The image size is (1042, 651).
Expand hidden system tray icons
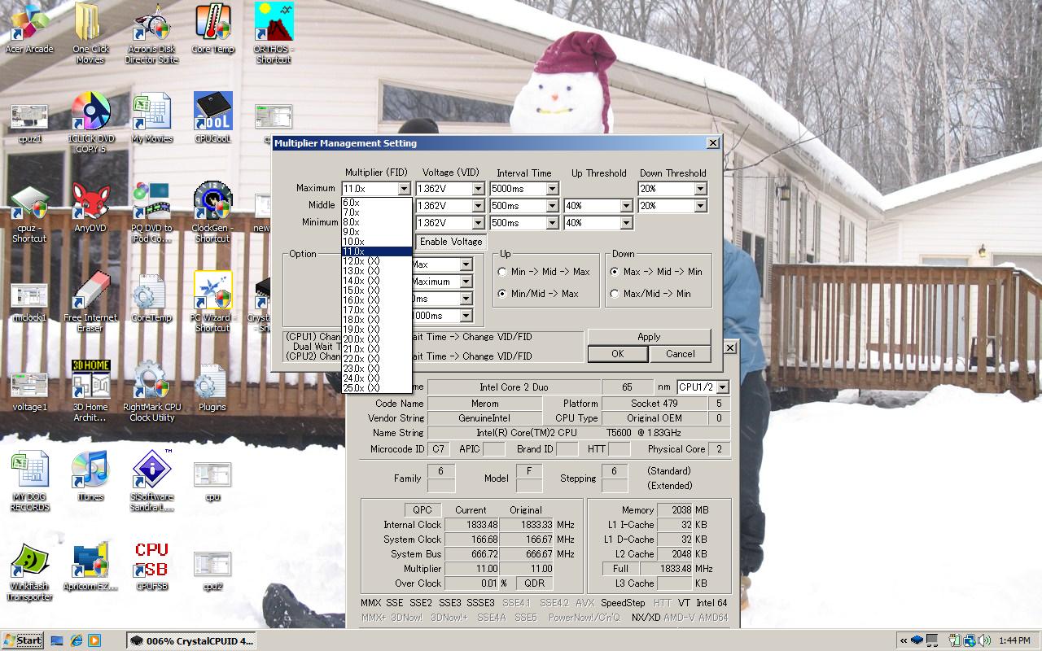[904, 640]
